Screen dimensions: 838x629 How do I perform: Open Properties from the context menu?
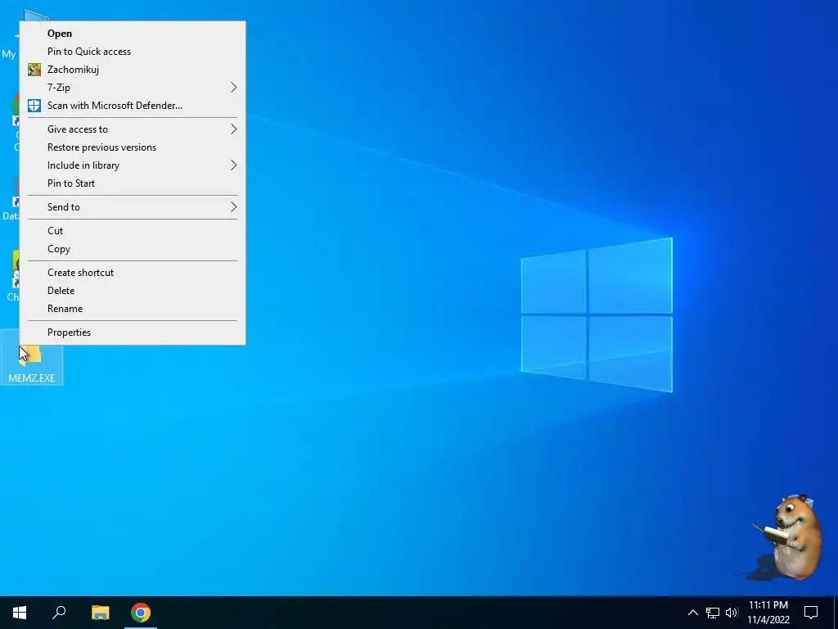click(x=133, y=333)
